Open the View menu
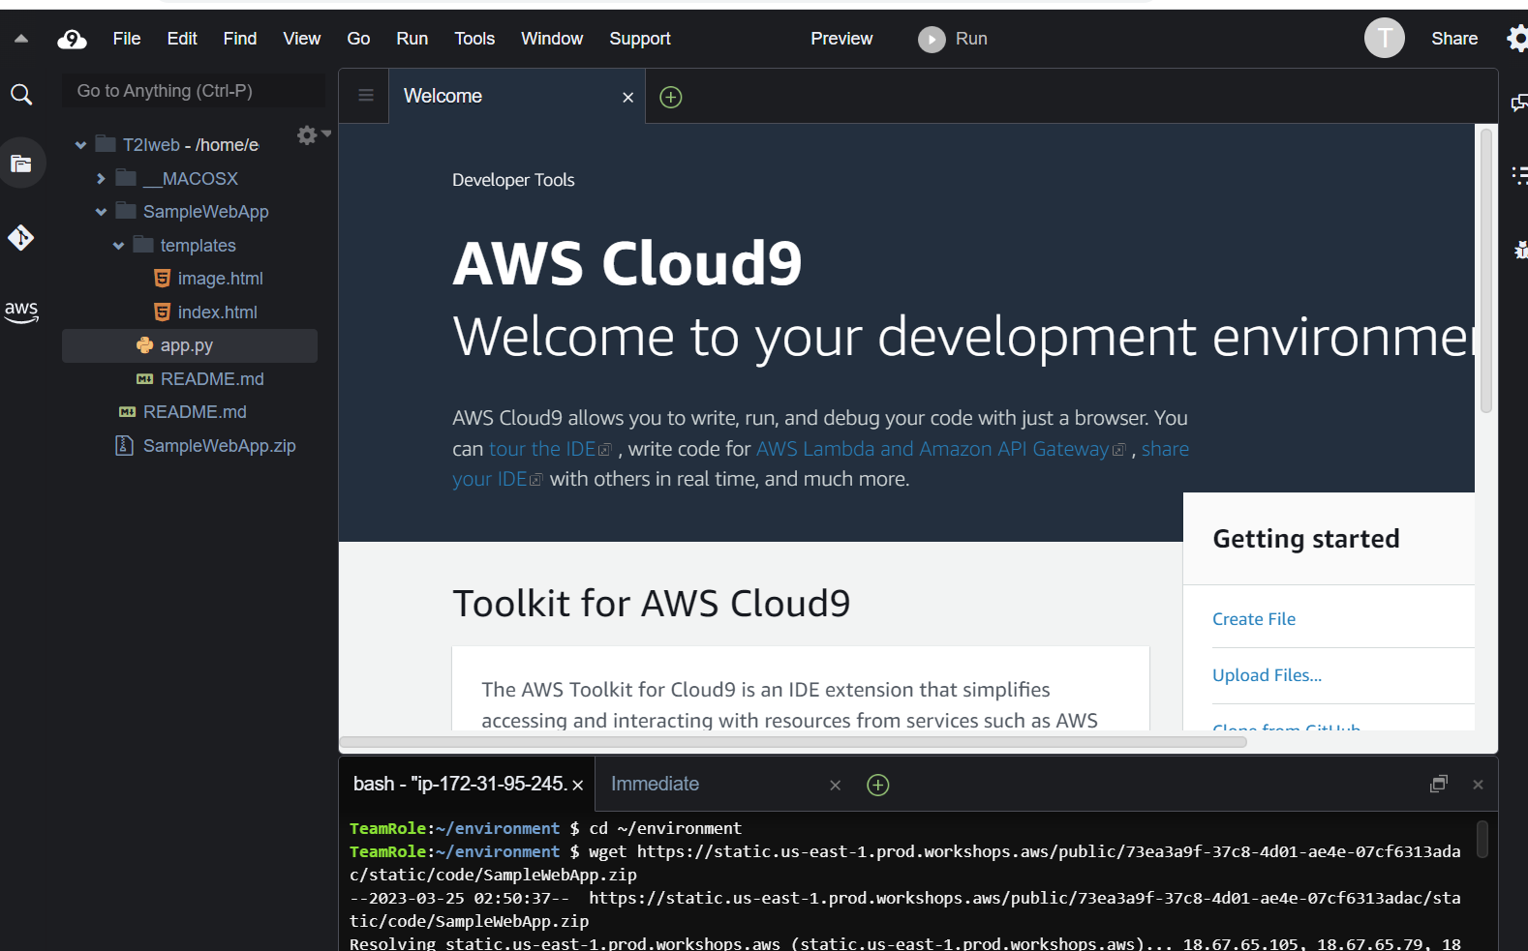Viewport: 1528px width, 951px height. (302, 39)
